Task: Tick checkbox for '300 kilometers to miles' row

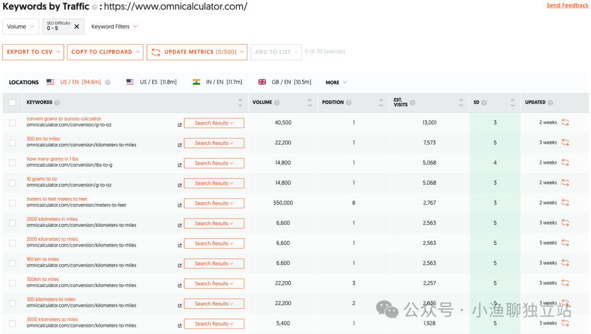Action: coord(13,303)
